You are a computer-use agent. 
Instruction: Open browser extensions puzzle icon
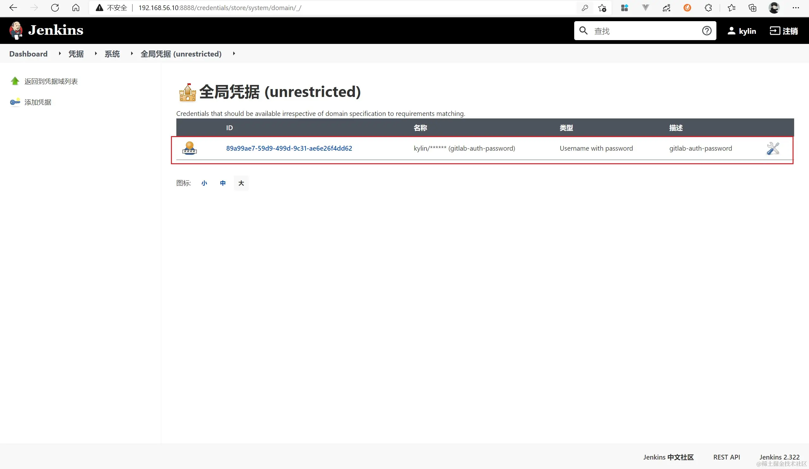click(708, 8)
